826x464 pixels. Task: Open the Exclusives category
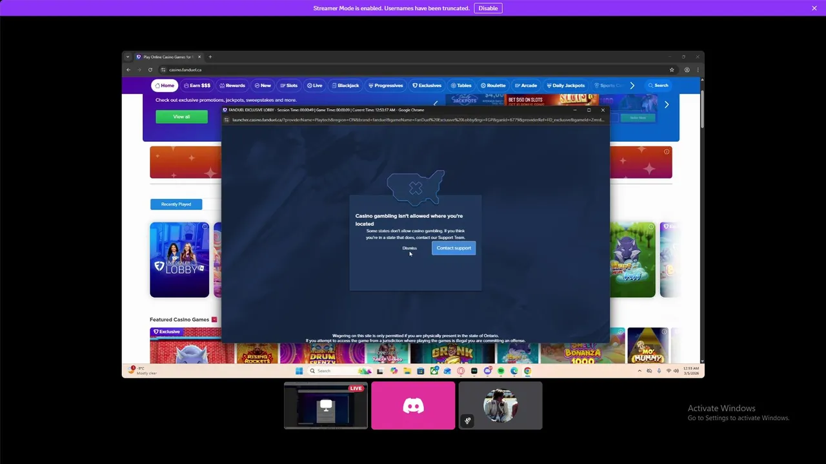point(427,85)
